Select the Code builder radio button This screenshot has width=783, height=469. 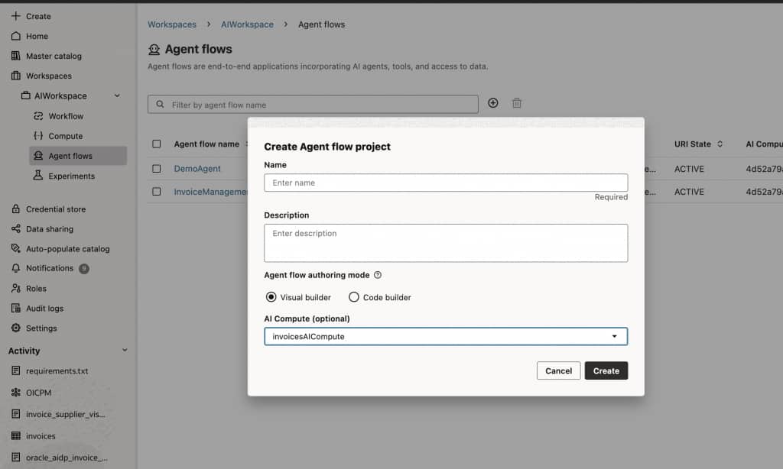pyautogui.click(x=353, y=297)
